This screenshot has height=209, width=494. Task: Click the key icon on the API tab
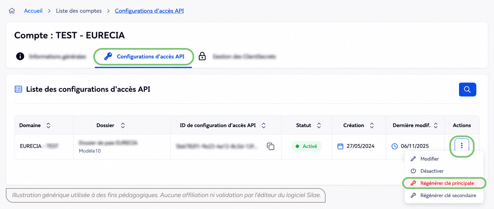[108, 56]
